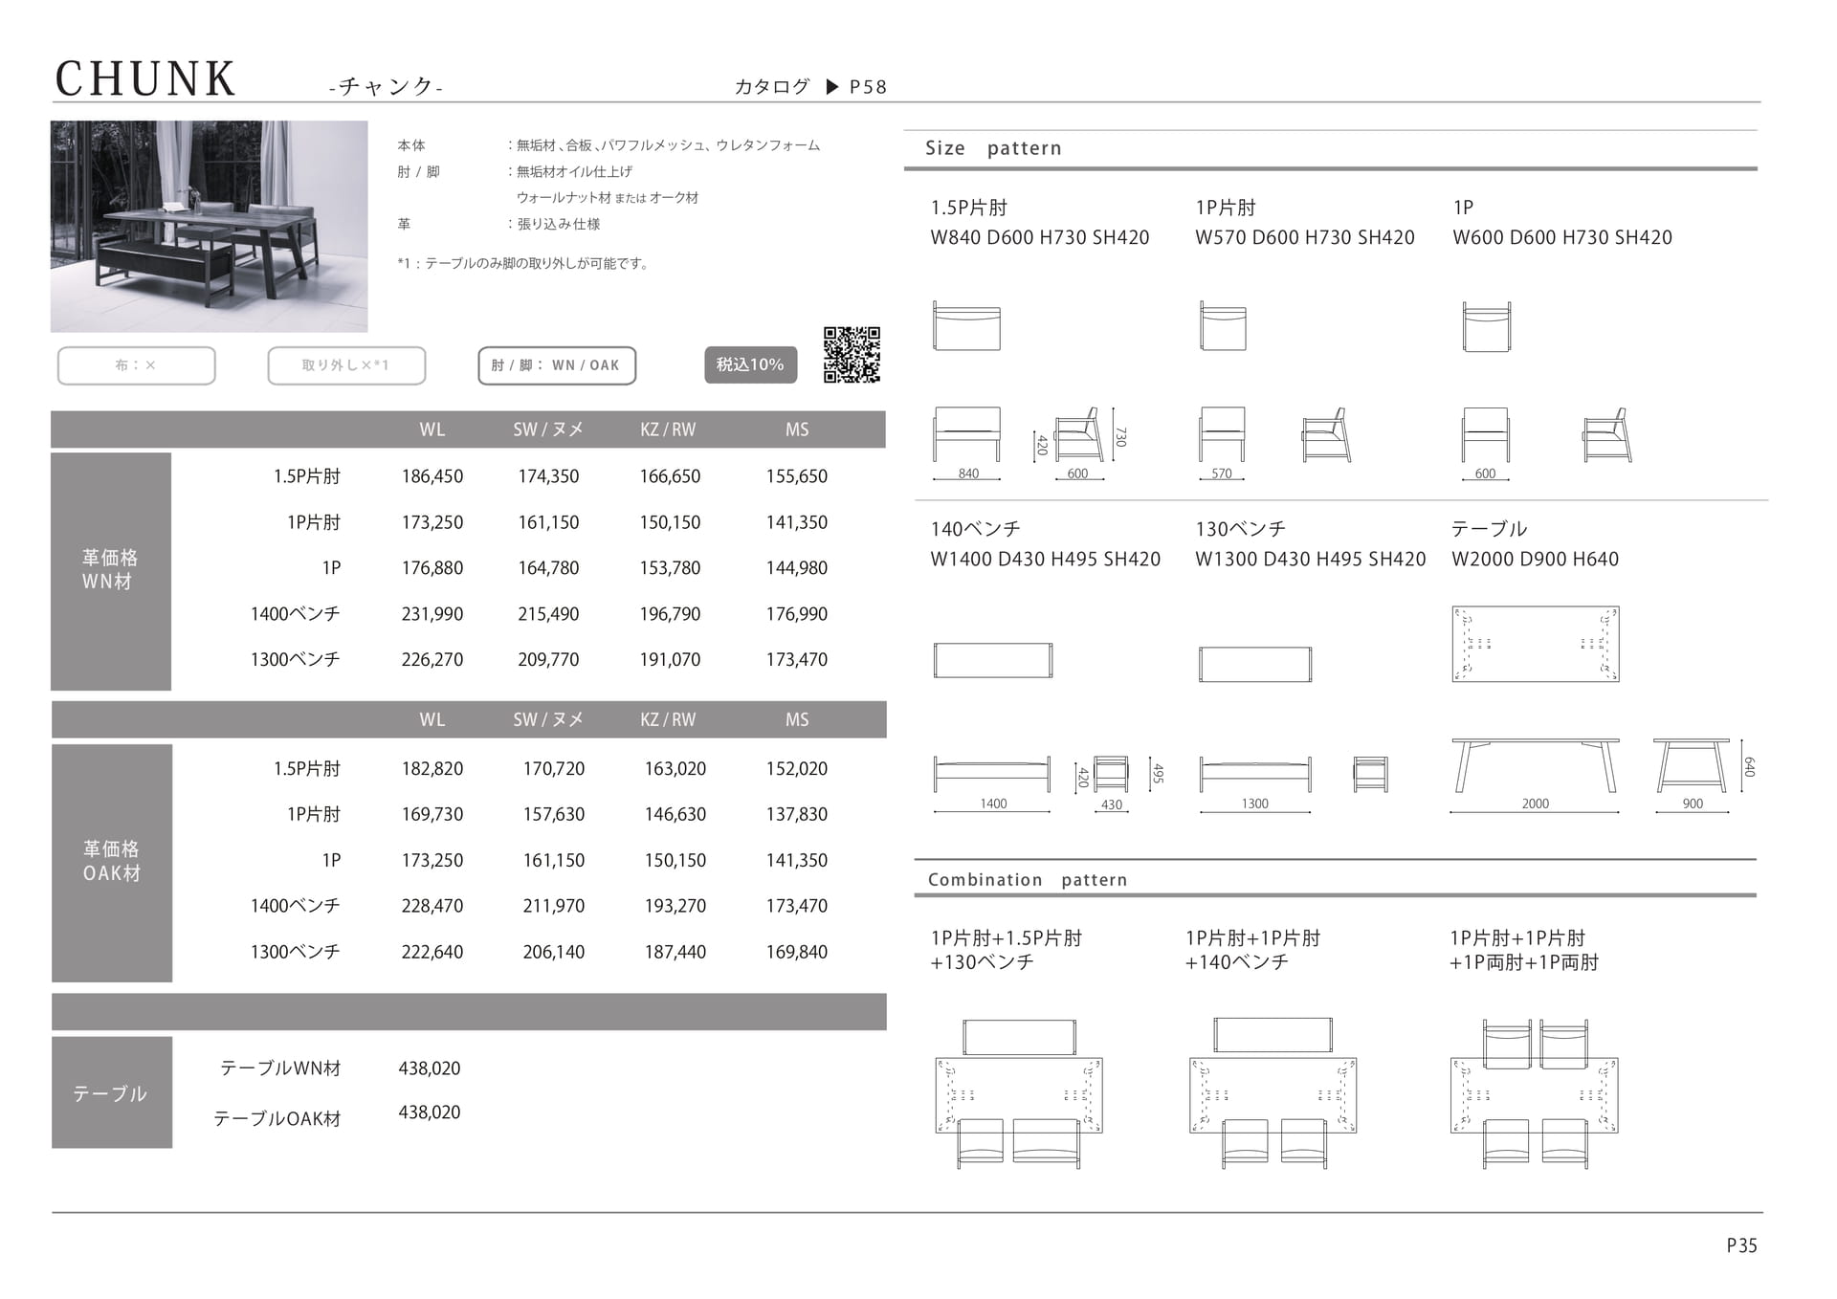Select the 1P chair top-view drawing
Screen dimensions: 1837x1299
(x=1487, y=326)
